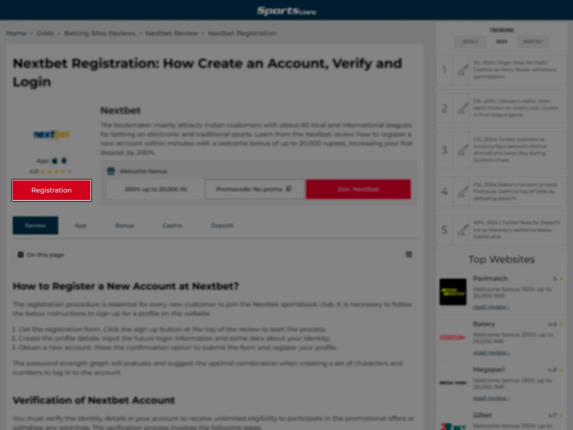The image size is (573, 430).
Task: Click the App tab link
Action: pyautogui.click(x=80, y=225)
